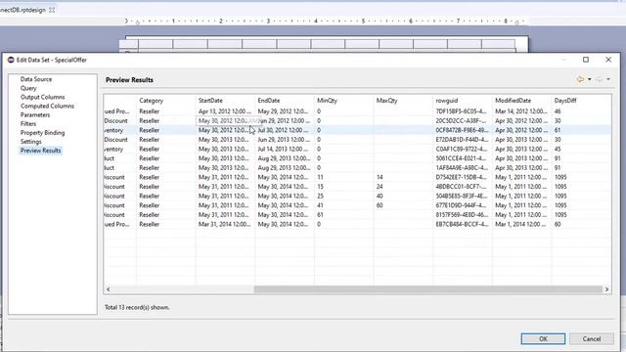Open Computed Columns page
626x352 pixels.
(47, 106)
